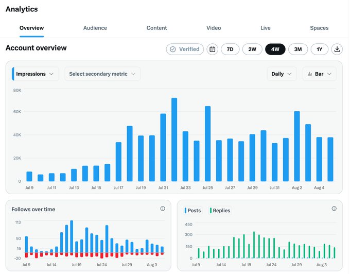This screenshot has height=274, width=350.
Task: Switch to the Overview tab
Action: pos(31,28)
